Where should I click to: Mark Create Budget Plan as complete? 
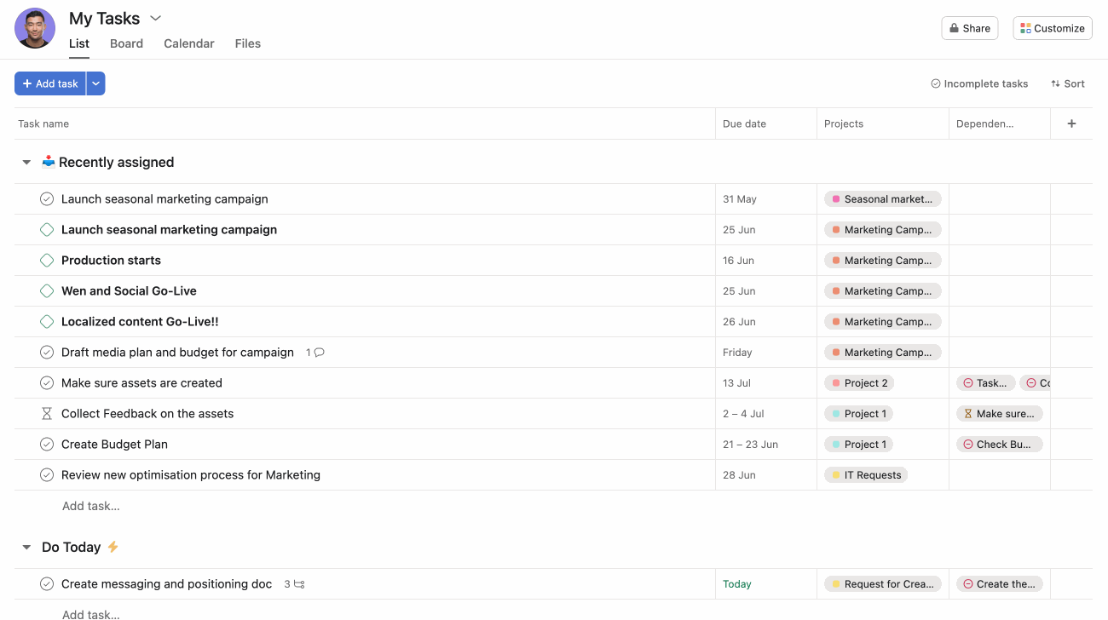pos(47,445)
